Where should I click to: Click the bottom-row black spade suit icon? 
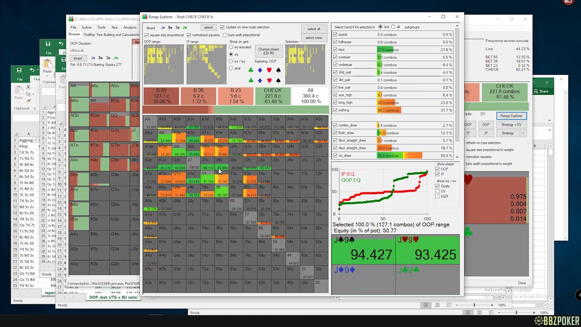[x=278, y=81]
